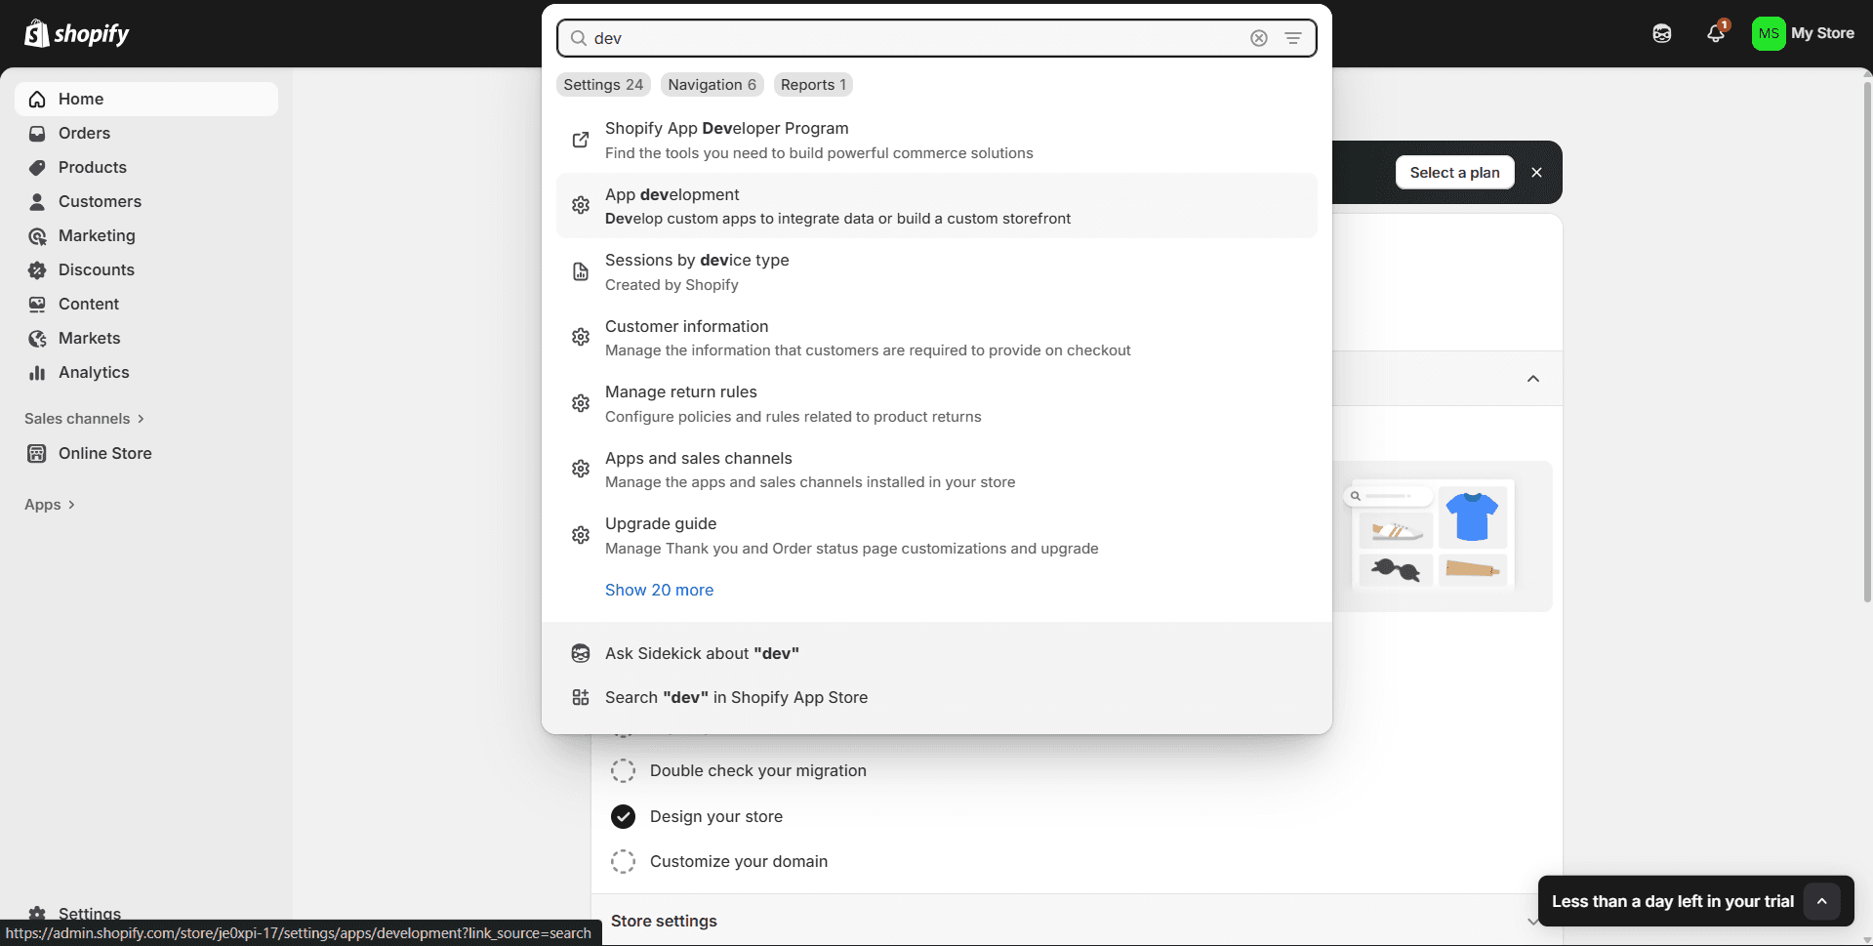Filter results by Settings 24

pos(603,85)
